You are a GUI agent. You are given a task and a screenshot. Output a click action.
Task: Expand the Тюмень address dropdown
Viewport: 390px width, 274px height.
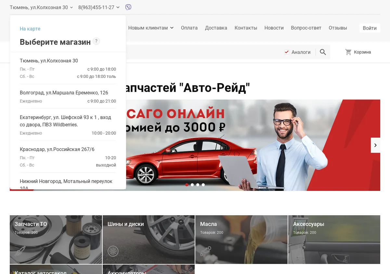pyautogui.click(x=41, y=7)
